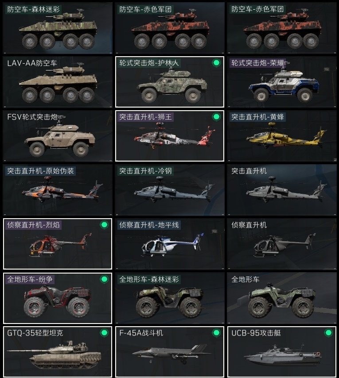This screenshot has height=378, width=339.
Task: Click the green equipped dot on 轮式突击炮-护林人
Action: (x=216, y=63)
